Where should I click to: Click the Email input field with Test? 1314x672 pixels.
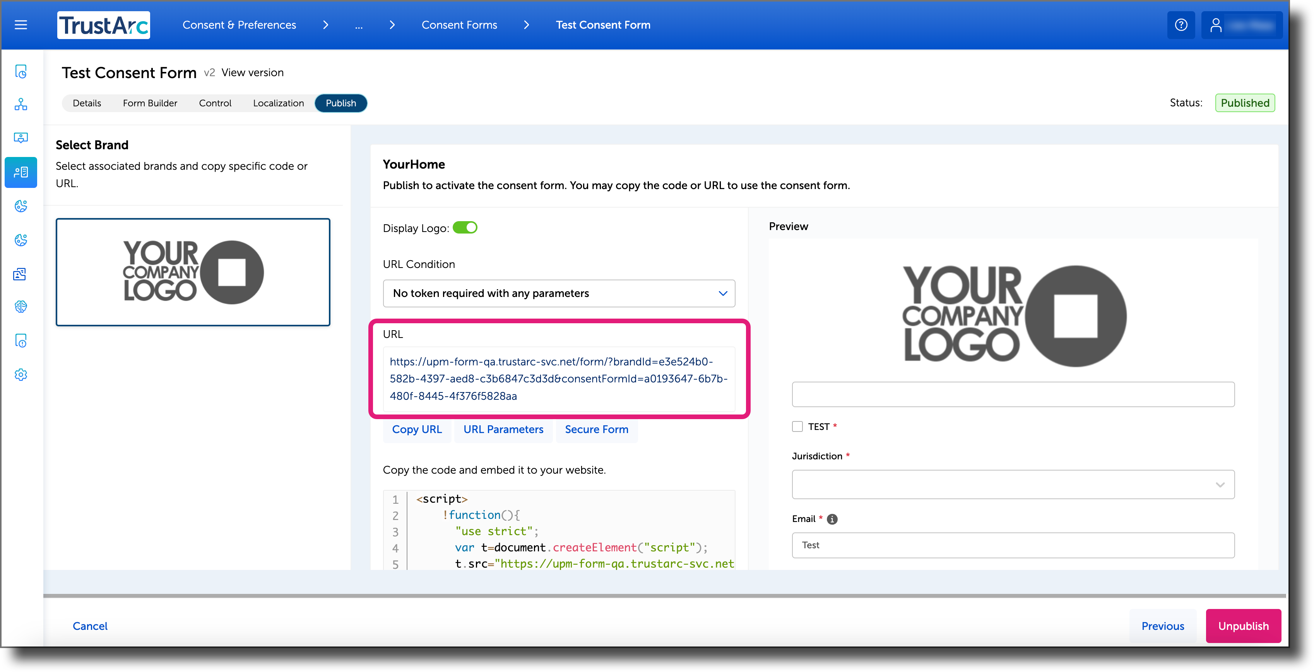(1013, 545)
